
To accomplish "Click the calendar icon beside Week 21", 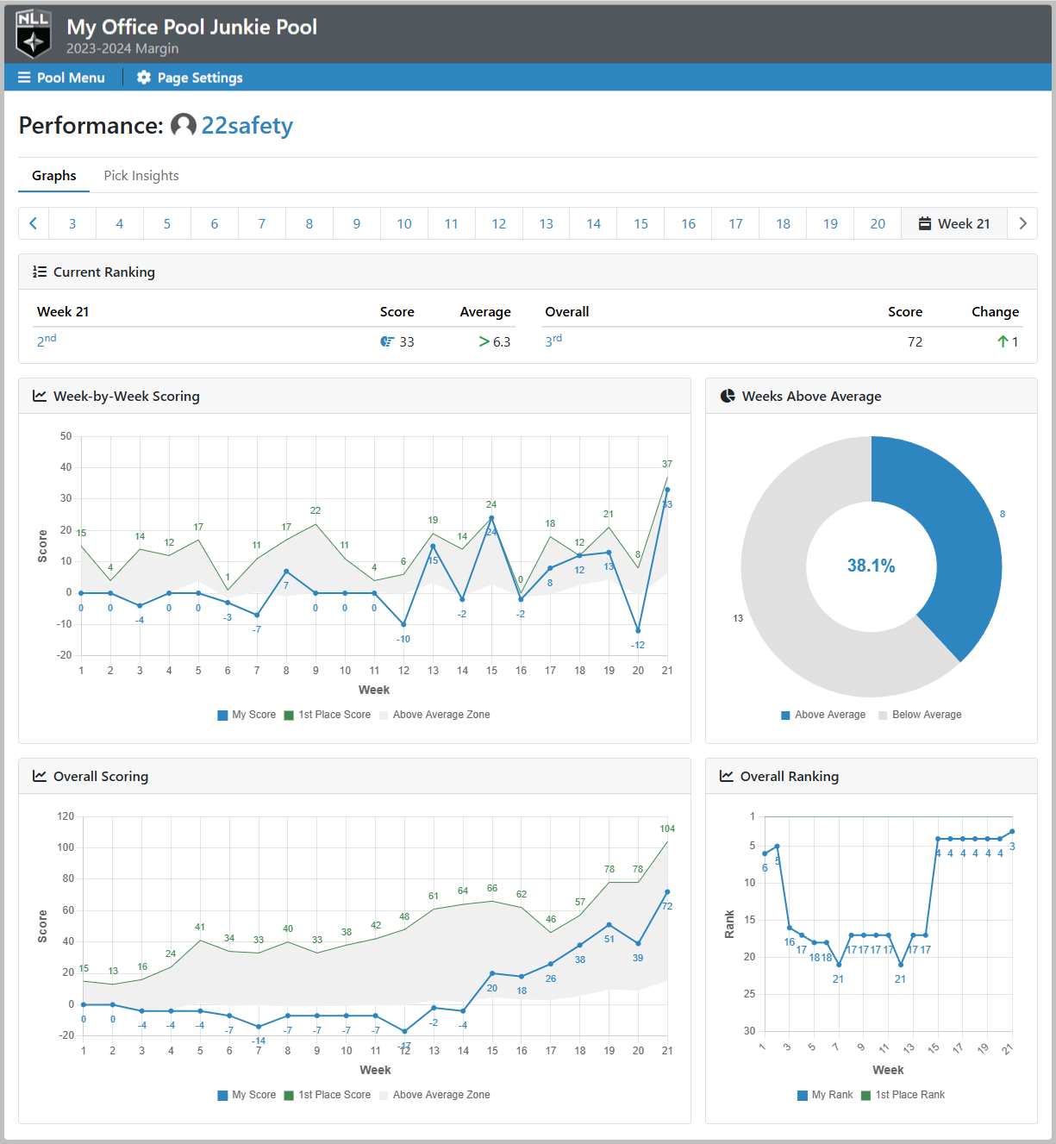I will click(x=925, y=223).
